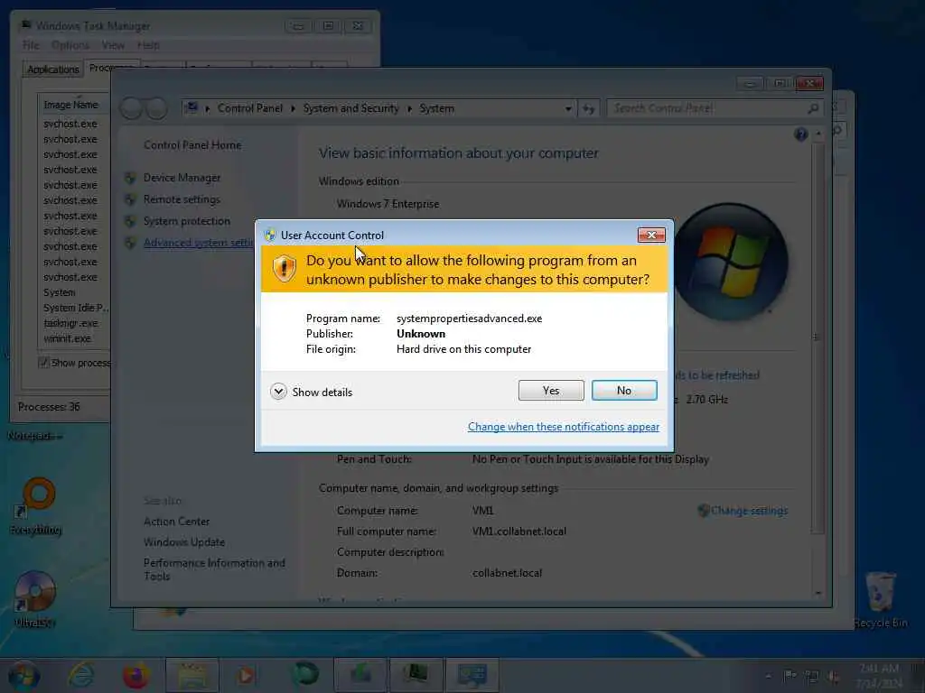Click the UAC title bar shield icon
Screen dimensions: 925x693
coord(270,236)
